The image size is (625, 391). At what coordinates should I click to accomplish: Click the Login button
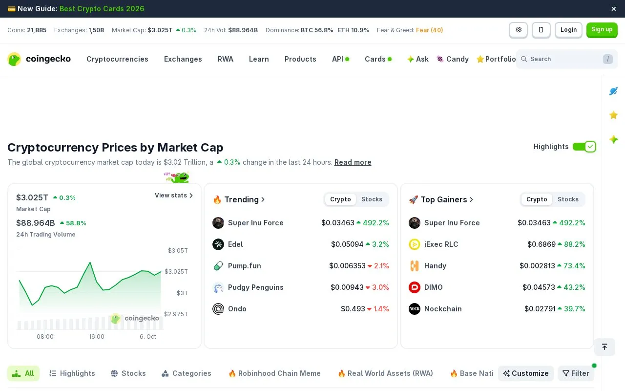pyautogui.click(x=568, y=30)
